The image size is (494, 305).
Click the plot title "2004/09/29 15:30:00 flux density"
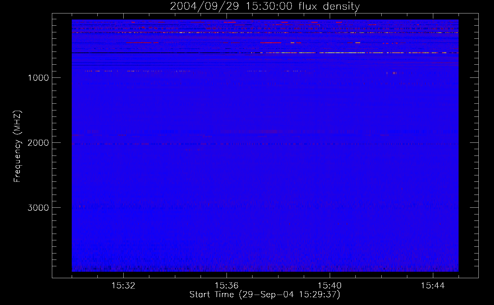point(265,6)
